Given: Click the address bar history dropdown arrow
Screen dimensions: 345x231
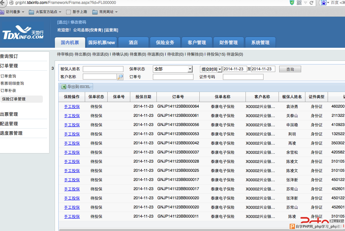Looking at the screenshot, I should (306, 3).
